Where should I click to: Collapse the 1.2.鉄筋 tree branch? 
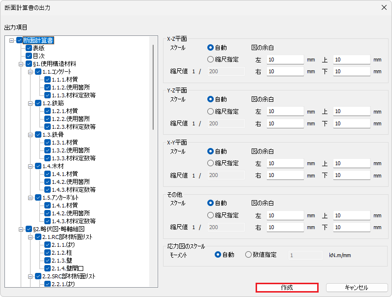[31, 103]
